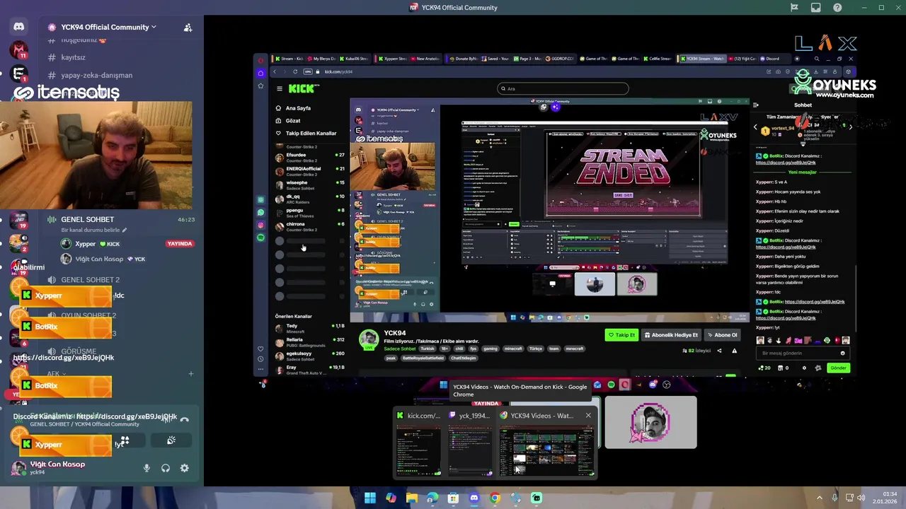Open the recommended channel Rellaria
This screenshot has width=906, height=509.
tap(309, 342)
